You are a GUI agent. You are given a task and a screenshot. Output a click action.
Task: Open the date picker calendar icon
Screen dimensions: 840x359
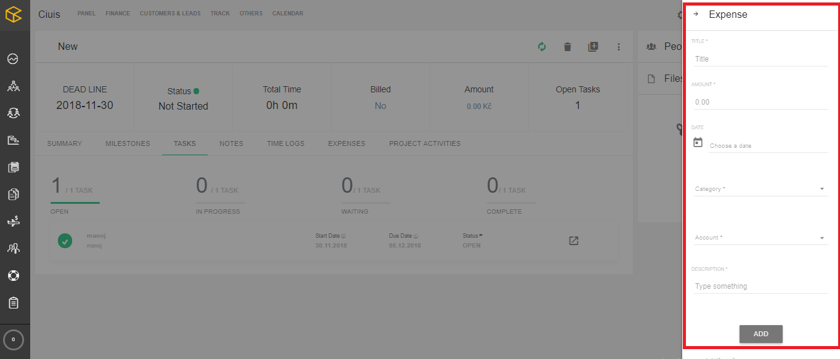coord(698,142)
